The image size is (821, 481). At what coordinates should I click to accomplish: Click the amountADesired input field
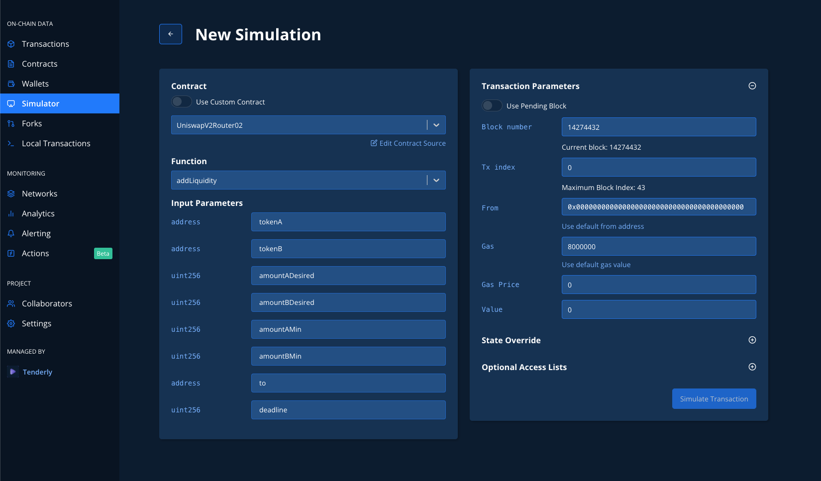coord(348,276)
